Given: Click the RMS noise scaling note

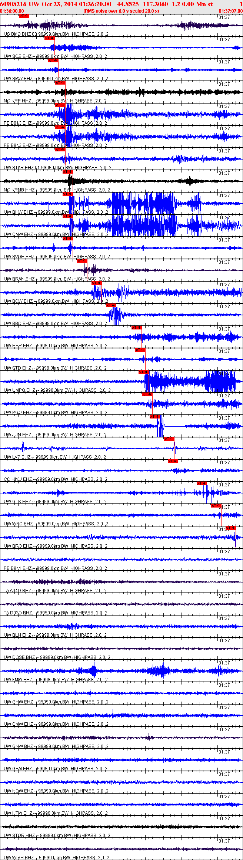Looking at the screenshot, I should point(121,11).
